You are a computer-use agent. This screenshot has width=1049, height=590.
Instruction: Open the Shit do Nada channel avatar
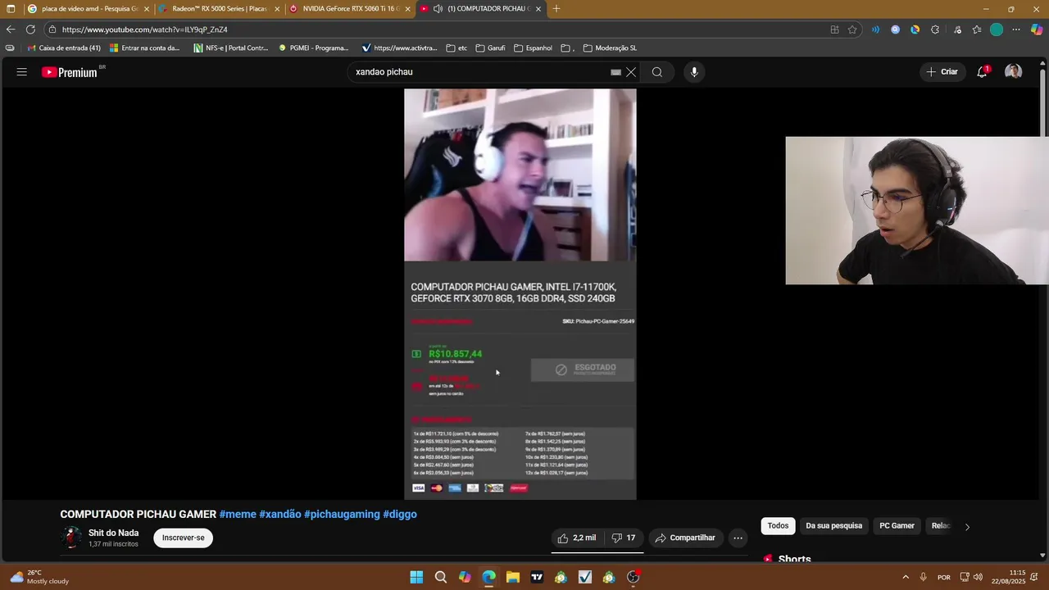(71, 538)
